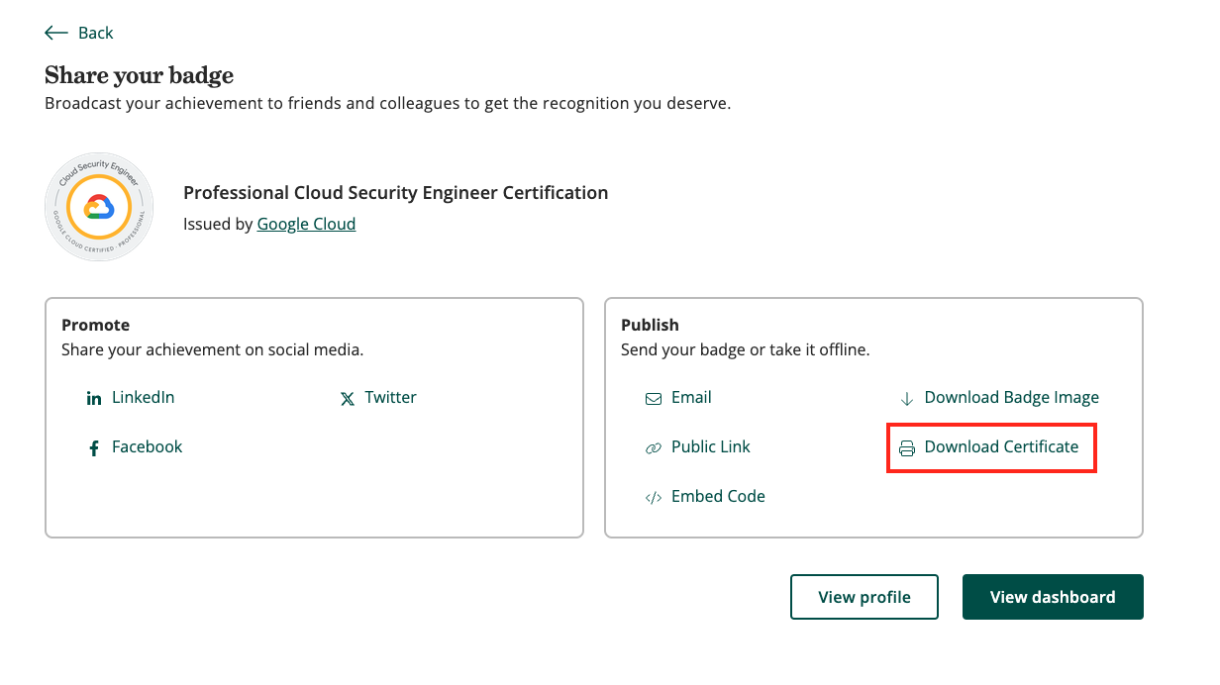1220x685 pixels.
Task: Share on Facebook using the text link
Action: click(x=147, y=446)
